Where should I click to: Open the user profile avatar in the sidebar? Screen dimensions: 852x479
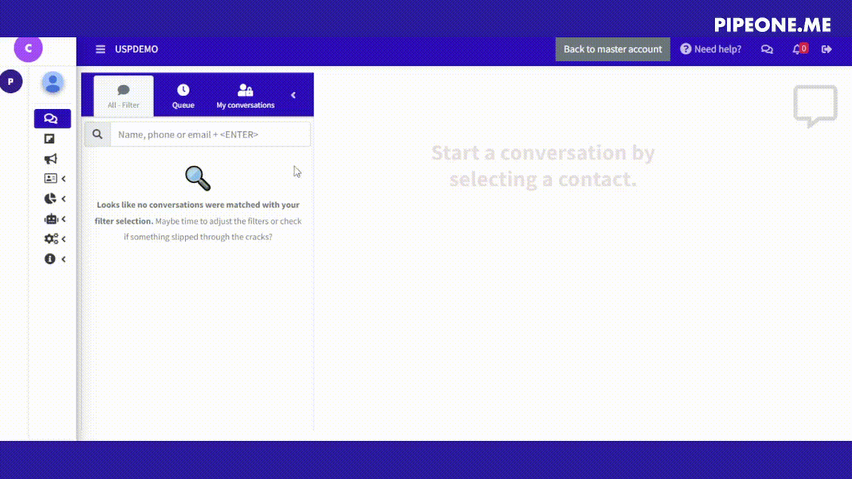pos(53,83)
